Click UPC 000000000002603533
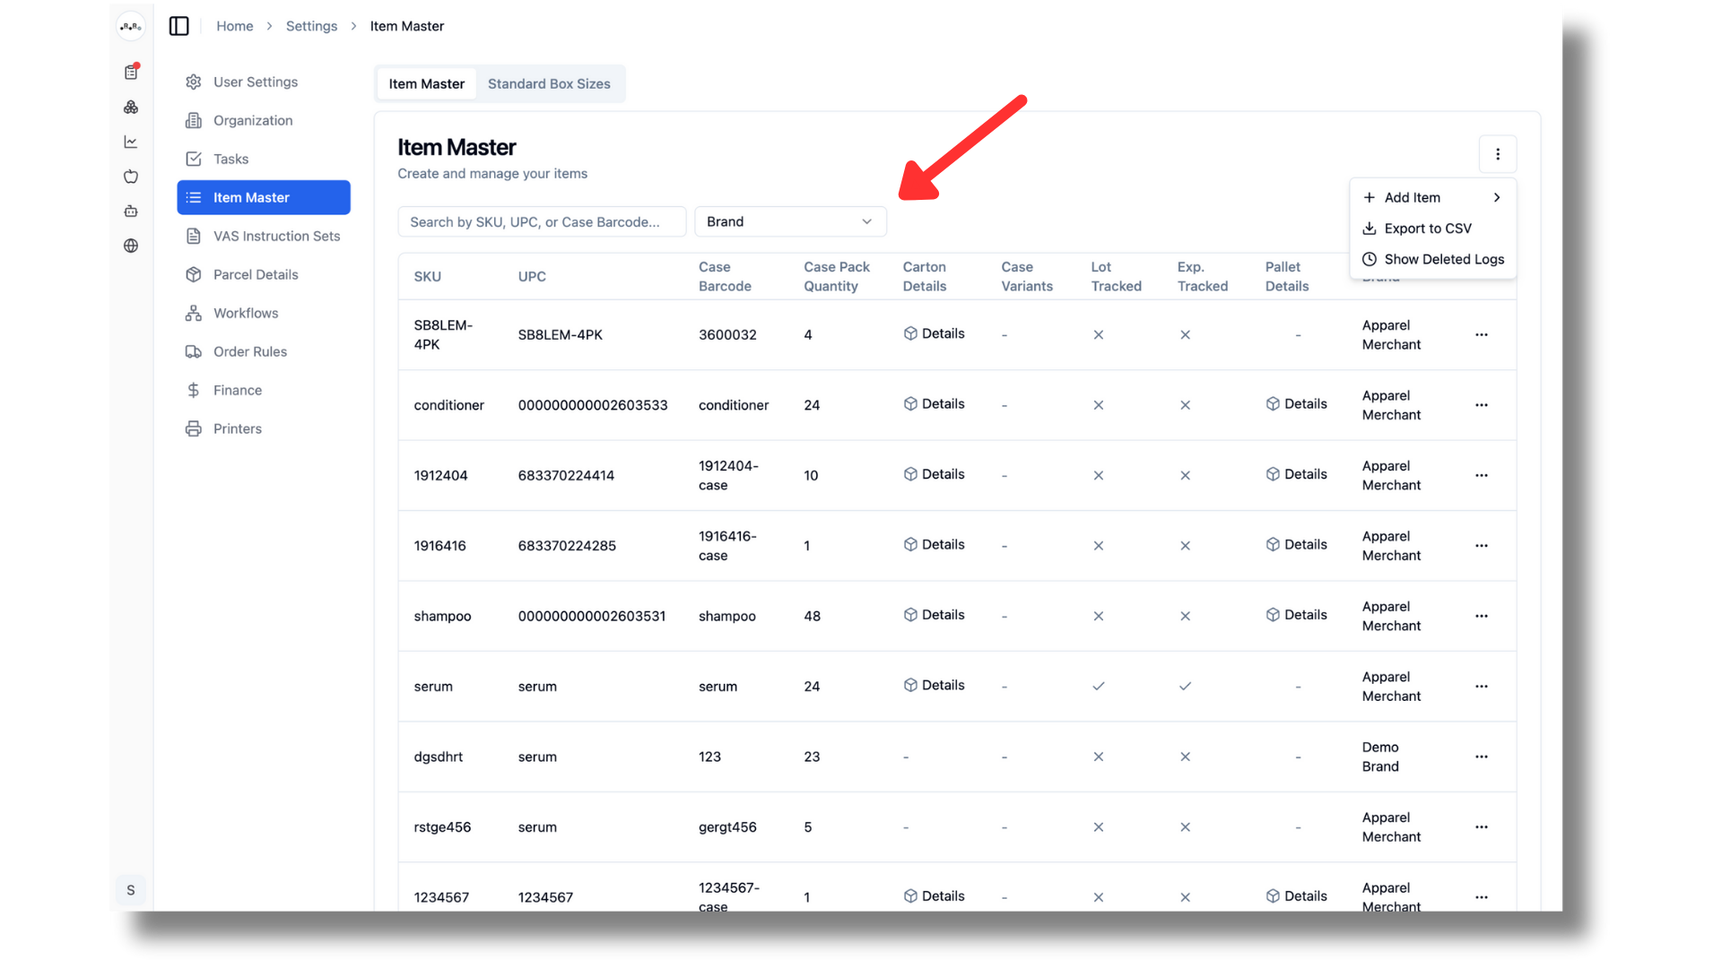Image resolution: width=1722 pixels, height=968 pixels. click(593, 405)
